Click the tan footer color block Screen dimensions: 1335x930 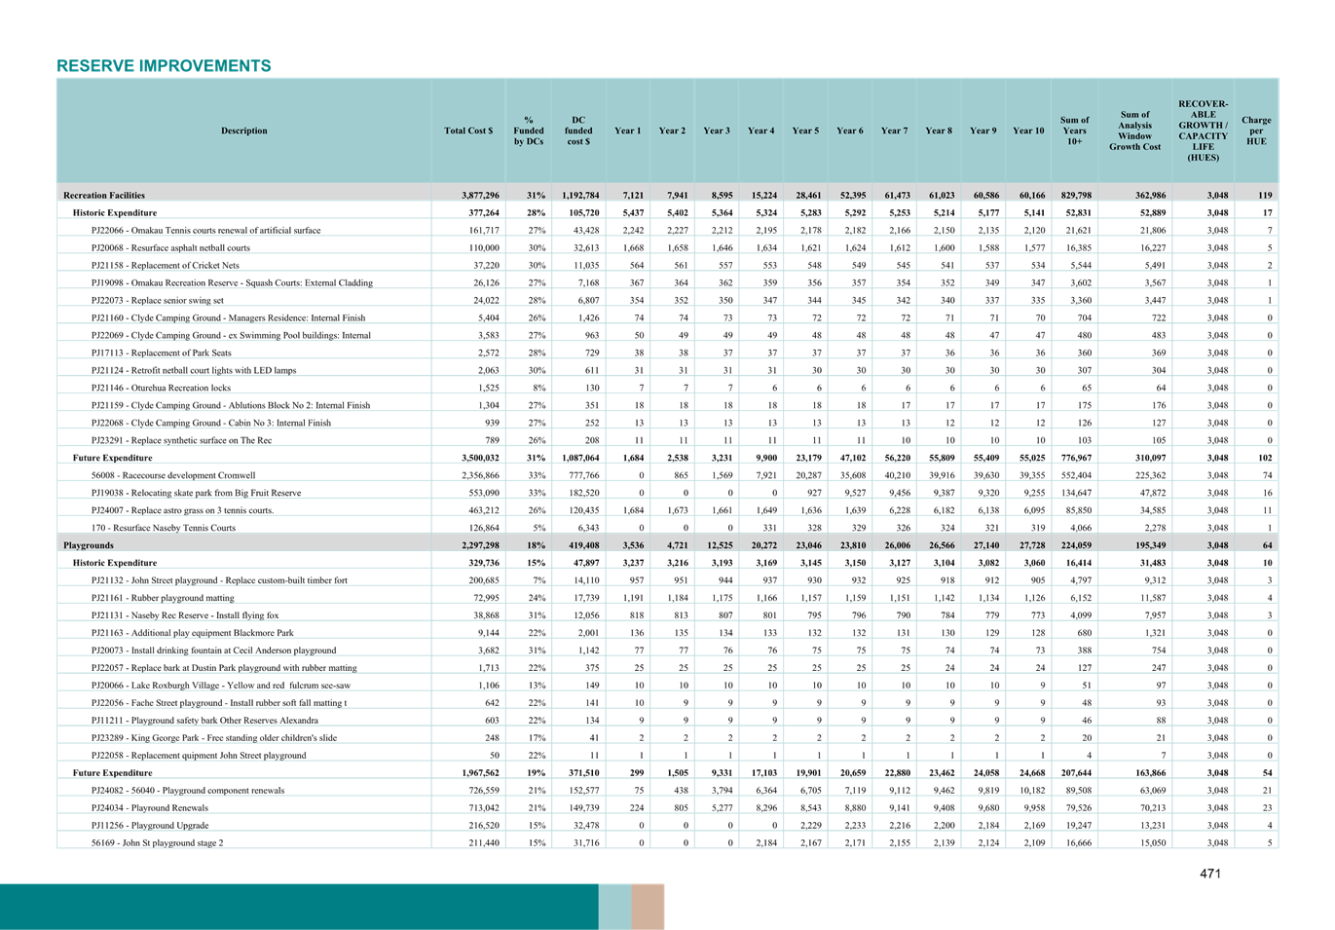(x=648, y=906)
